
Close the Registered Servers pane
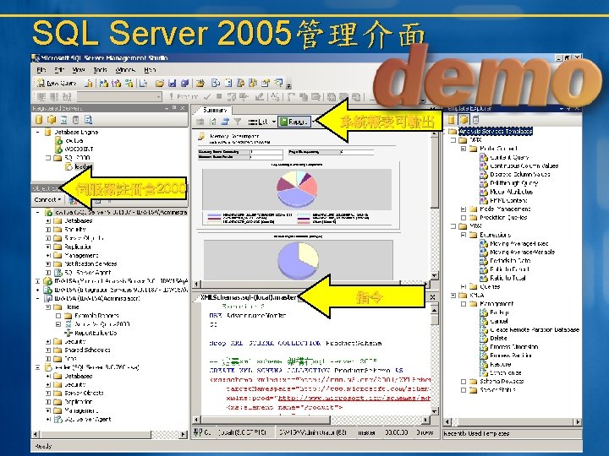point(182,108)
